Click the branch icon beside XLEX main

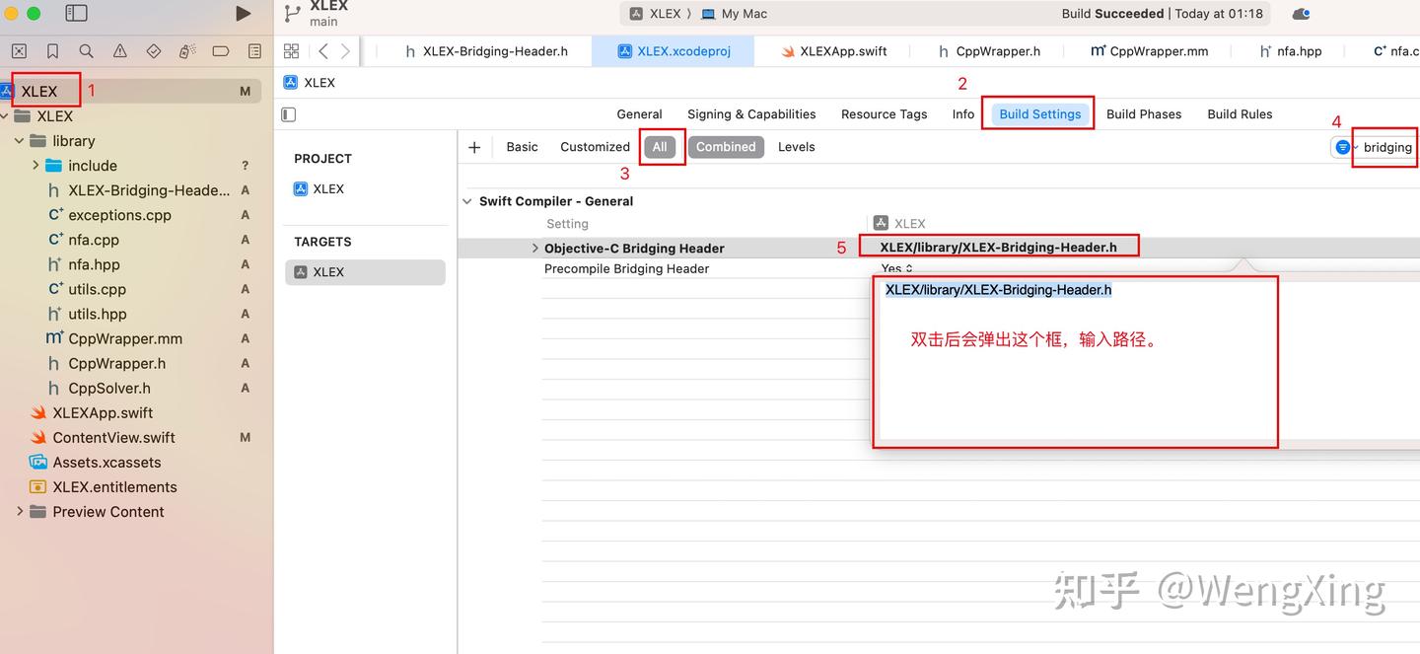(x=291, y=13)
